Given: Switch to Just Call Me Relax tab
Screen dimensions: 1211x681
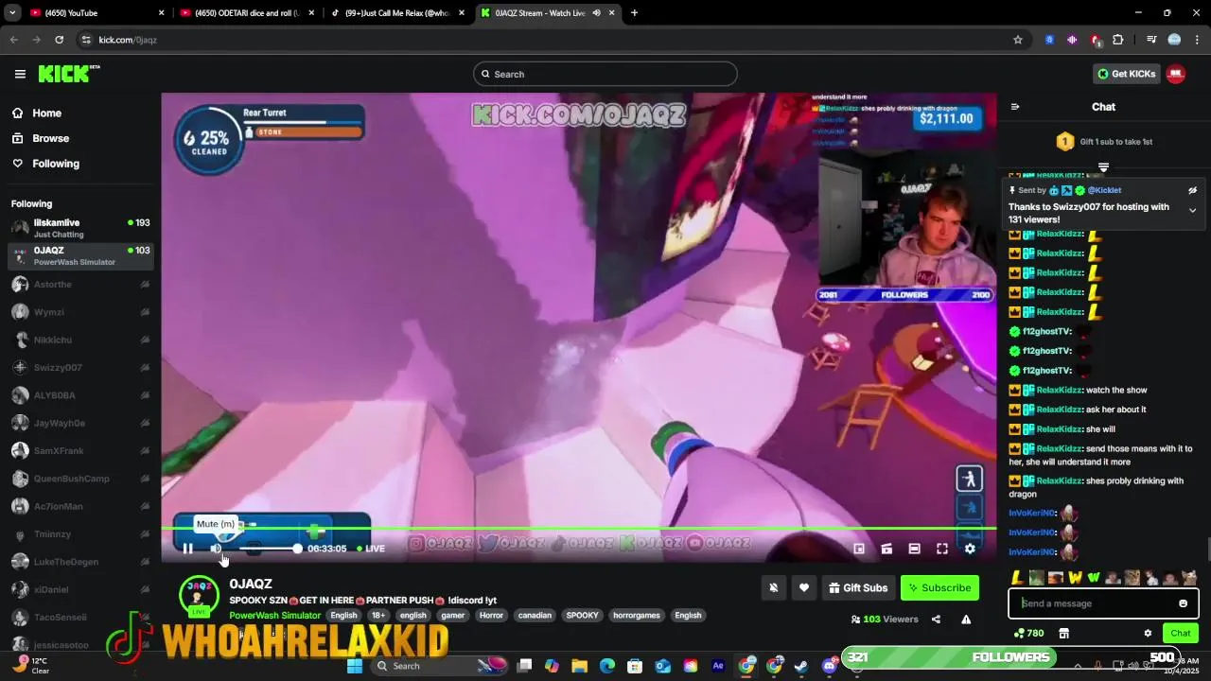Looking at the screenshot, I should 396,13.
